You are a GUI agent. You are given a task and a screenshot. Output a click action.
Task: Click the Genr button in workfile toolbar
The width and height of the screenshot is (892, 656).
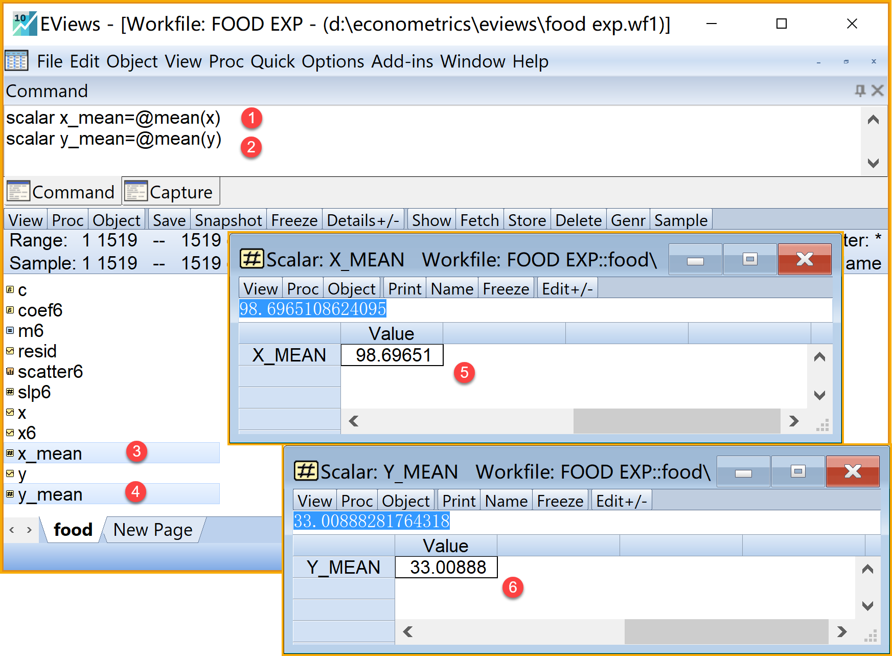click(x=628, y=220)
